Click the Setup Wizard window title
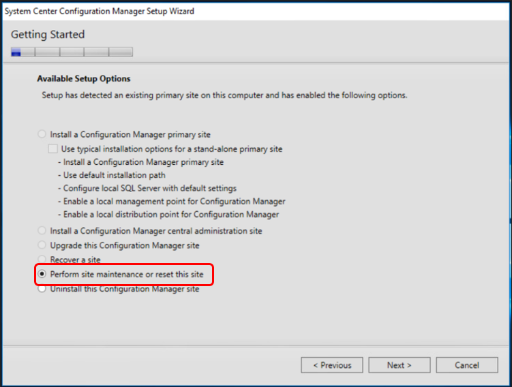Viewport: 512px width, 387px height. 100,11
